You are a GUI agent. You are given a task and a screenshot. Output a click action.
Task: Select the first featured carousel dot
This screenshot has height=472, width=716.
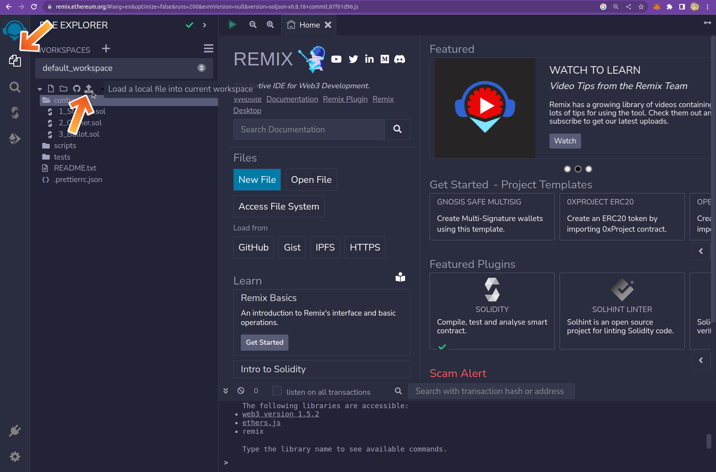click(567, 169)
